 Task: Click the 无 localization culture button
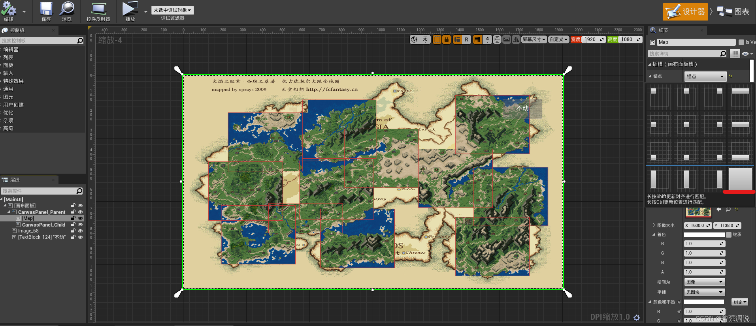click(x=425, y=39)
